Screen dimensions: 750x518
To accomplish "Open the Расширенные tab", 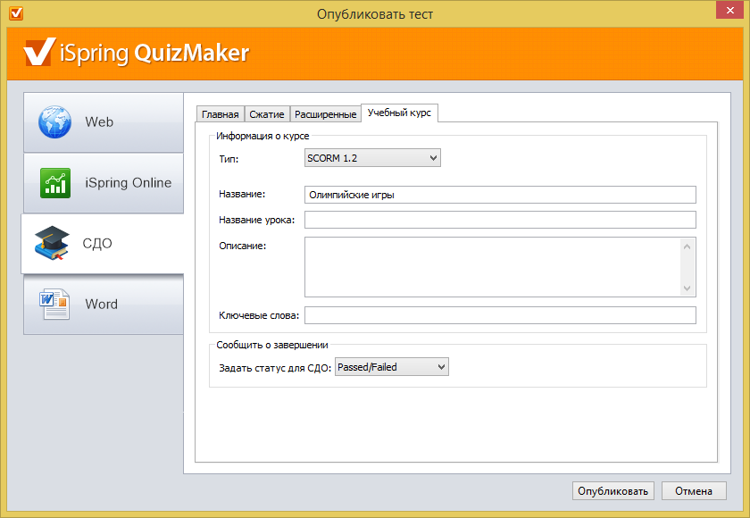I will click(325, 114).
